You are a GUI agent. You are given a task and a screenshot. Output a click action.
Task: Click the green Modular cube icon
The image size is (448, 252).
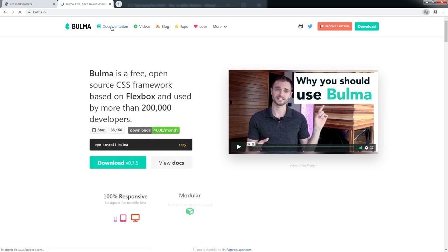(x=190, y=211)
